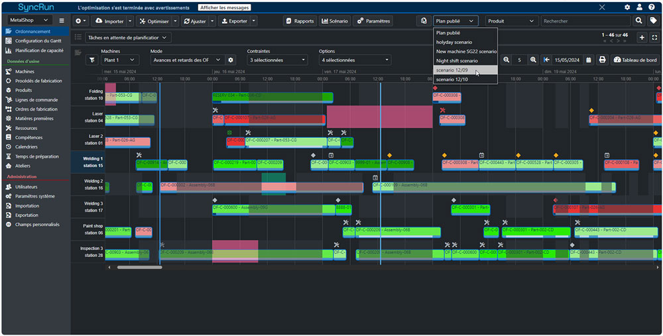Open the Plant 1 machines dropdown
The image size is (663, 336).
119,60
